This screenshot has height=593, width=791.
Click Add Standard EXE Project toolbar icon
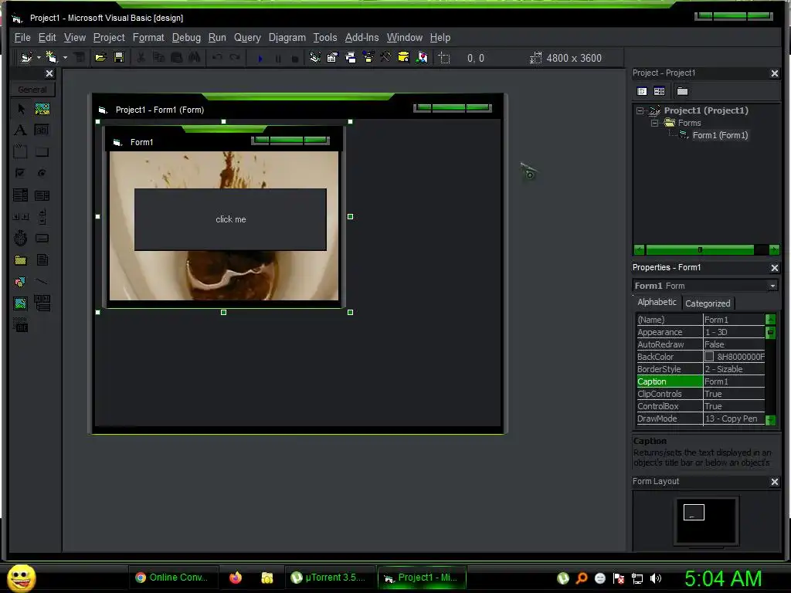tap(25, 57)
